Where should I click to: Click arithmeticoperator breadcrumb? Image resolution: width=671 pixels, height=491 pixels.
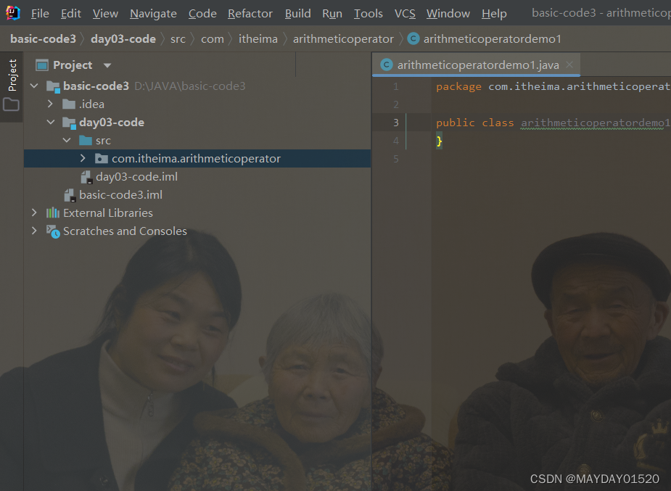point(343,39)
